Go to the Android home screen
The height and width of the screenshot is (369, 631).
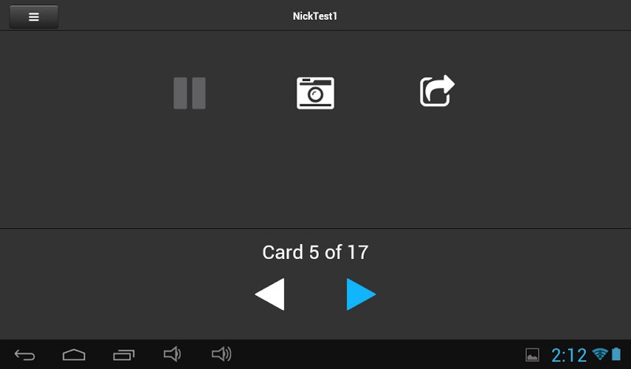[74, 355]
